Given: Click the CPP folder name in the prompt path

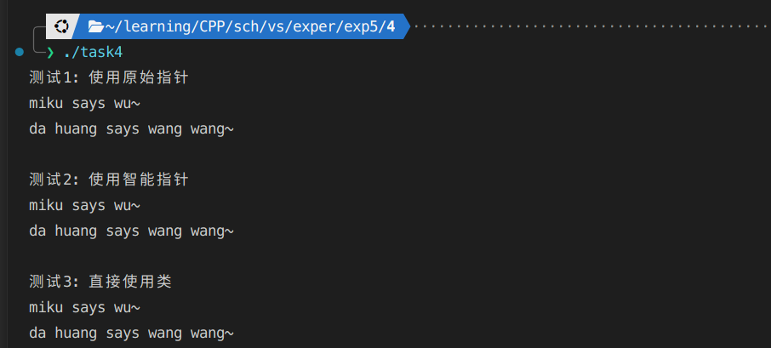Looking at the screenshot, I should (212, 26).
